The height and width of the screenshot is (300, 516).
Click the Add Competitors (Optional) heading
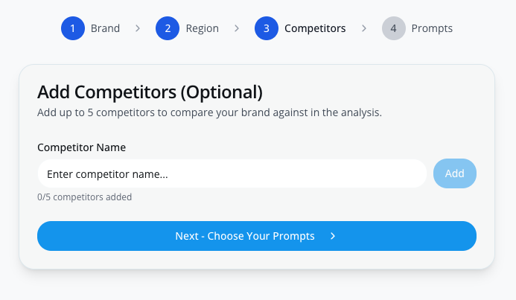point(150,92)
